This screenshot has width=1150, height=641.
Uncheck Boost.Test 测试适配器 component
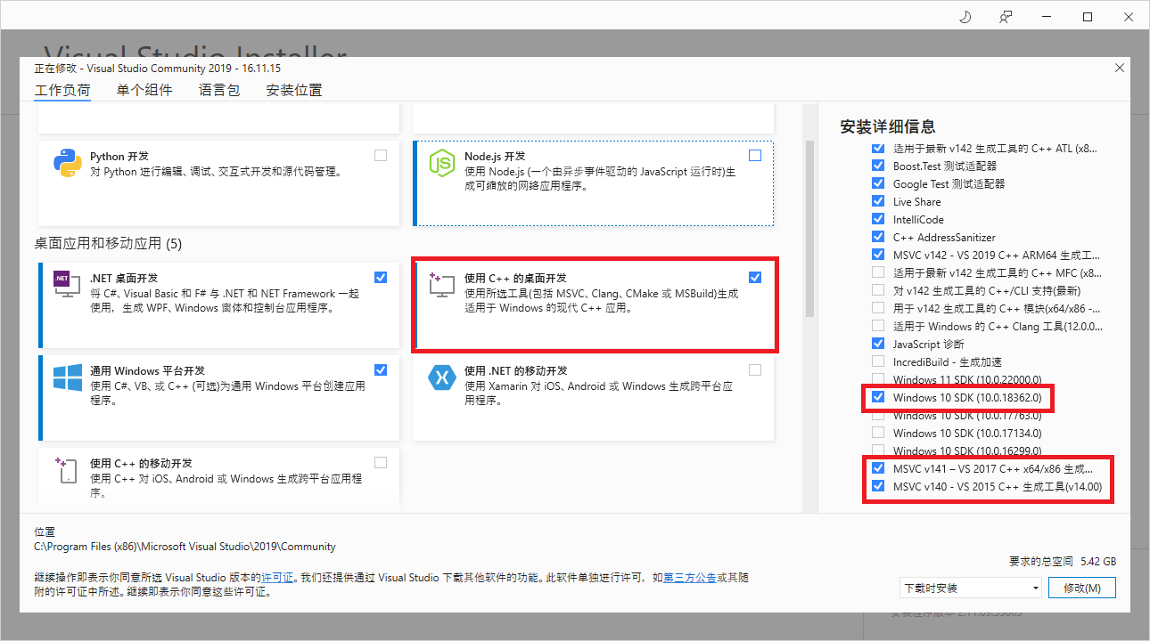click(878, 166)
